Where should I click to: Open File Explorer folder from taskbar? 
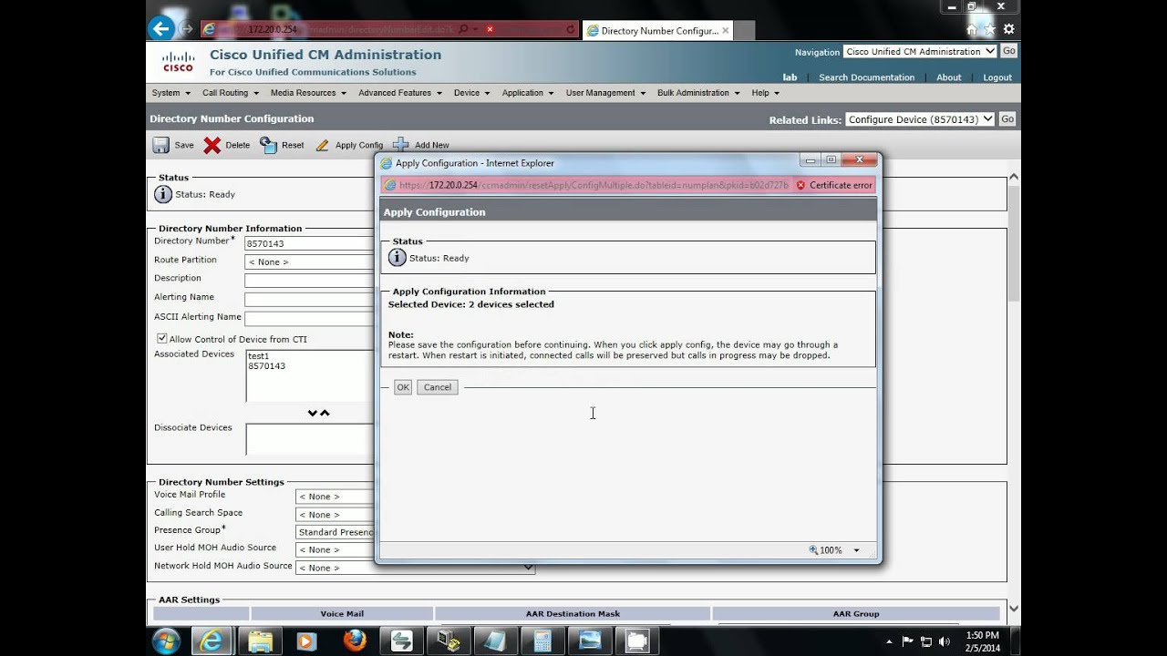[x=261, y=641]
